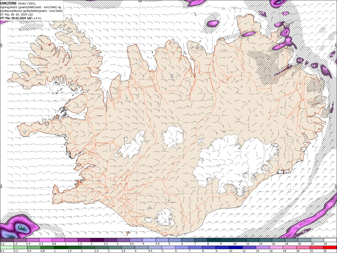Click the mauve swatch at top-row value 0.2
Screen dimensions: 337x253
[7, 240]
